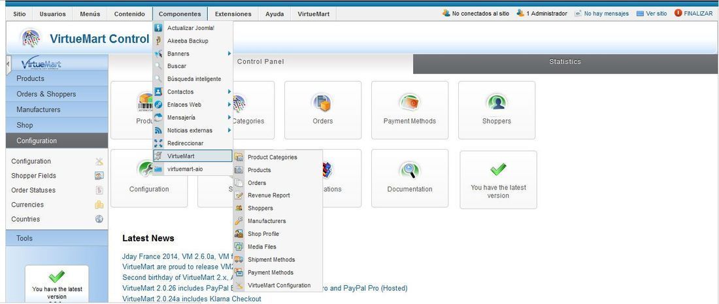The width and height of the screenshot is (719, 304).
Task: Click the Payment Methods card icon
Action: pyautogui.click(x=409, y=102)
